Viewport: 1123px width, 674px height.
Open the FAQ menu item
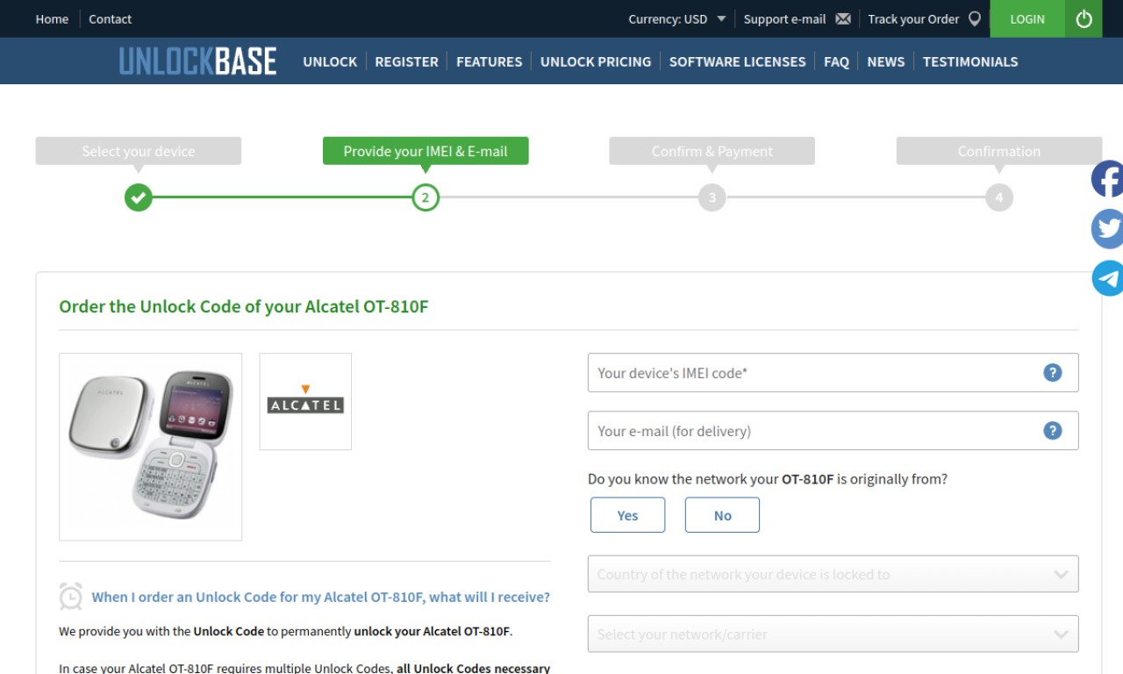[836, 61]
